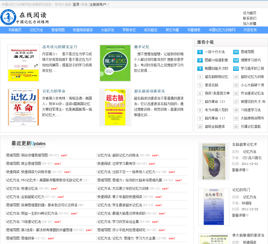The width and height of the screenshot is (268, 244).
Task: Click the seahorse site logo
Action: point(8,17)
